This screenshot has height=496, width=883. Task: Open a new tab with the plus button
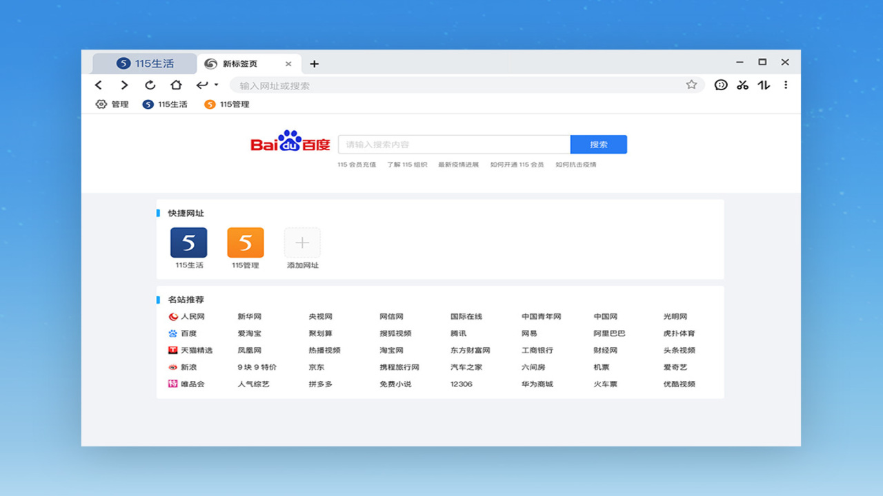click(x=315, y=63)
